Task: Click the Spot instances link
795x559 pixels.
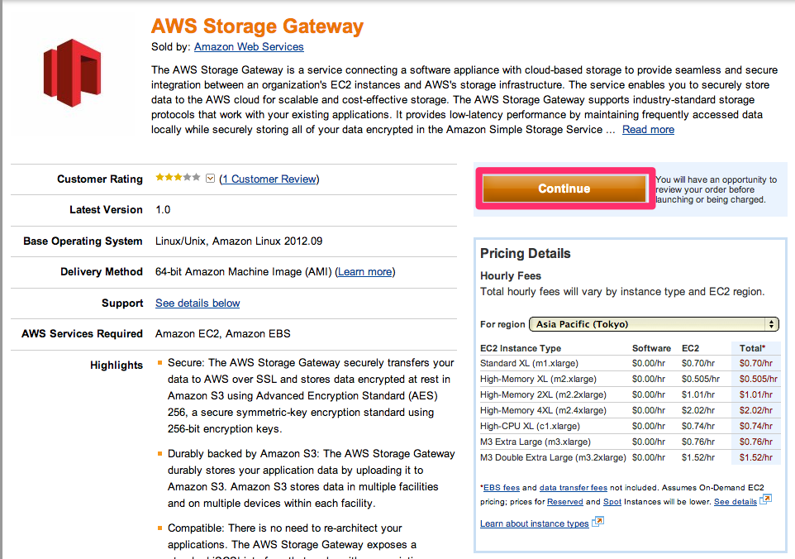Action: coord(612,502)
